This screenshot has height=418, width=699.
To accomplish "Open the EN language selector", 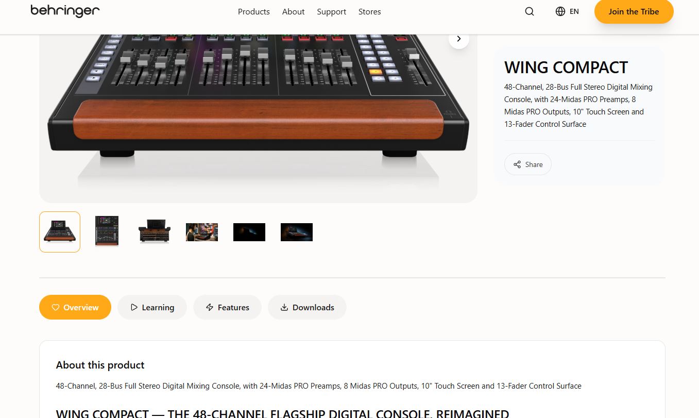I will 567,11.
